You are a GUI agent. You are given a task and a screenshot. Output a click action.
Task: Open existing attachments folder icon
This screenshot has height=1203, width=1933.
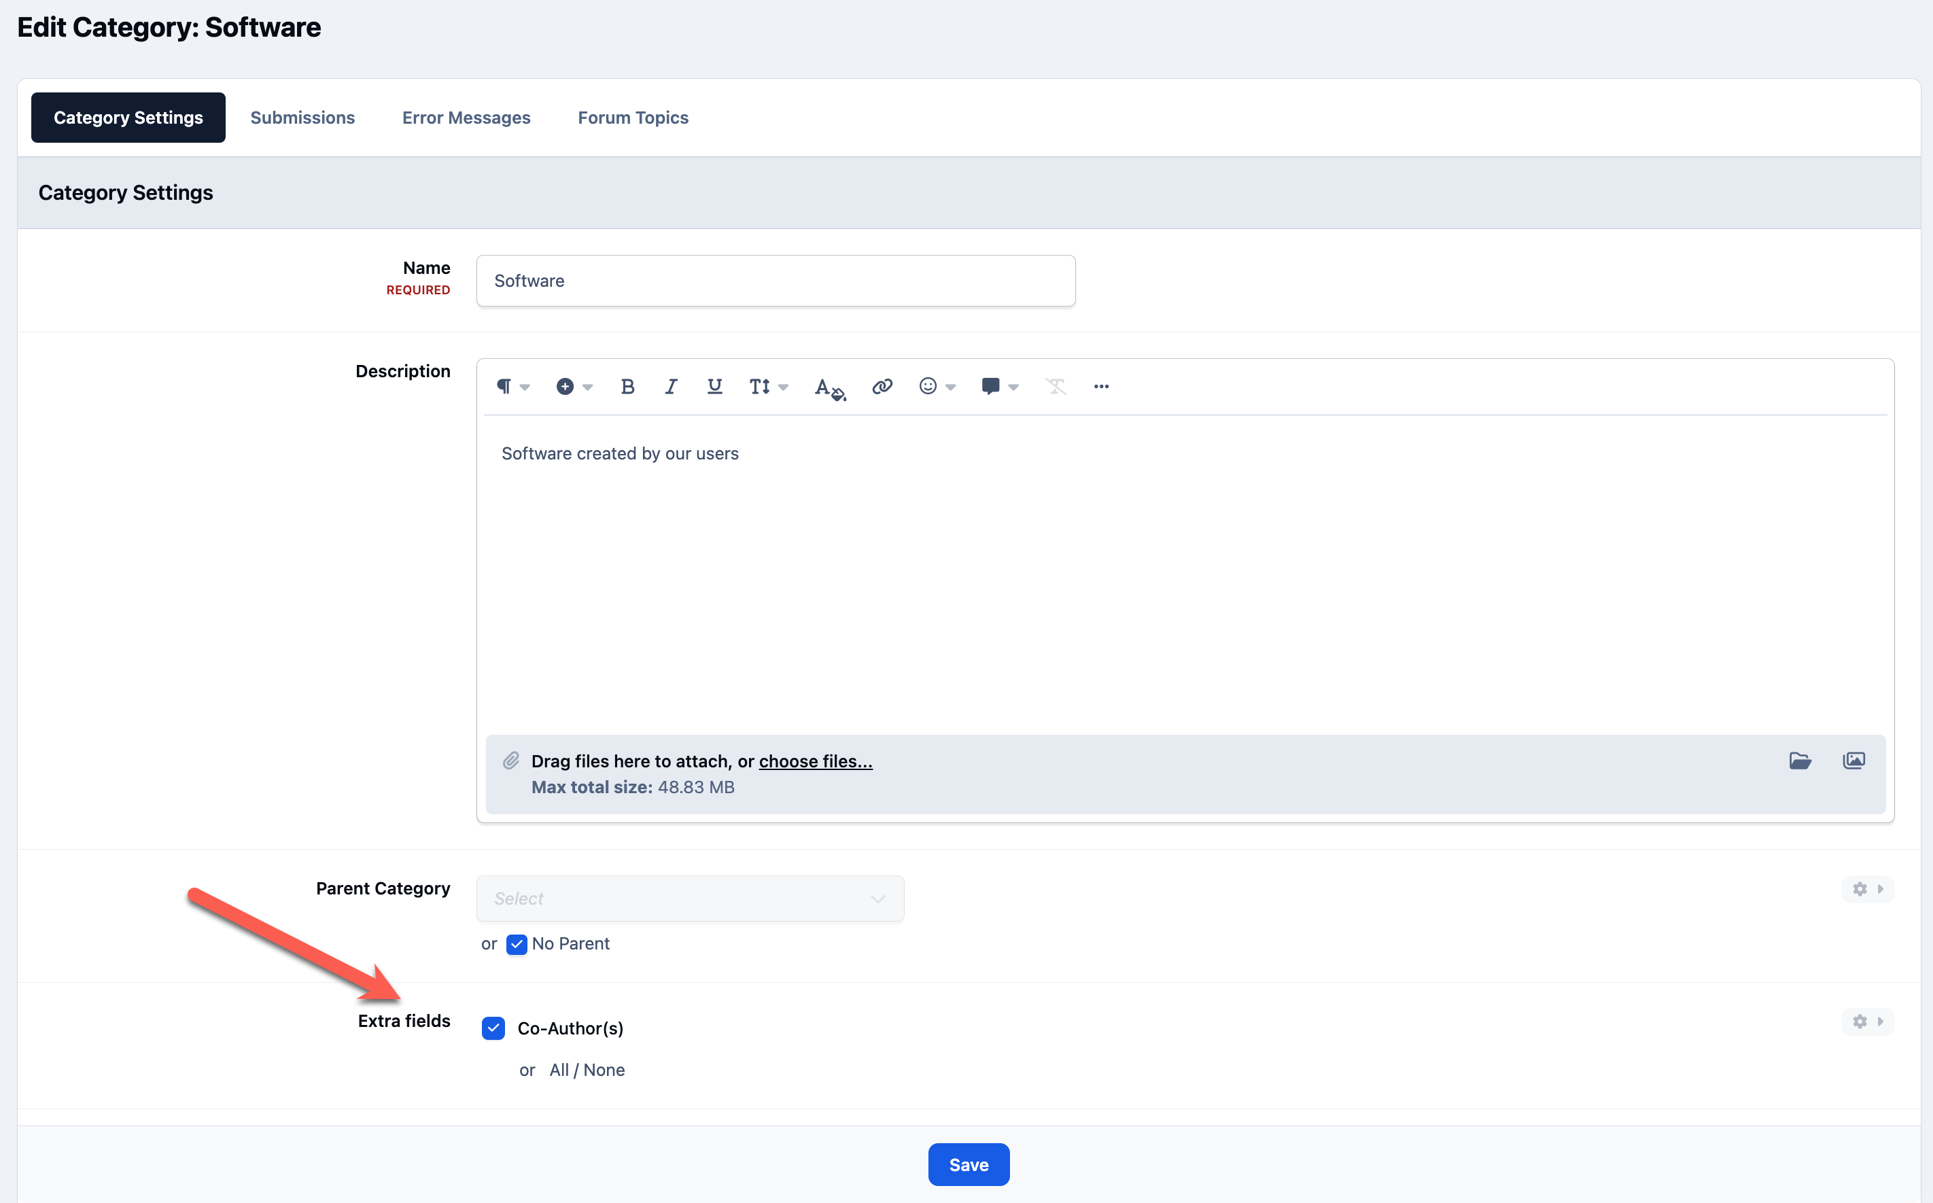coord(1800,761)
